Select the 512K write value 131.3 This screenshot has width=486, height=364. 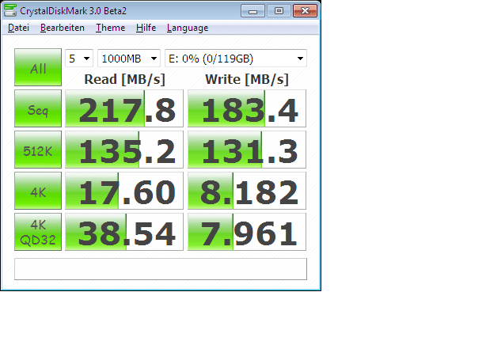247,150
